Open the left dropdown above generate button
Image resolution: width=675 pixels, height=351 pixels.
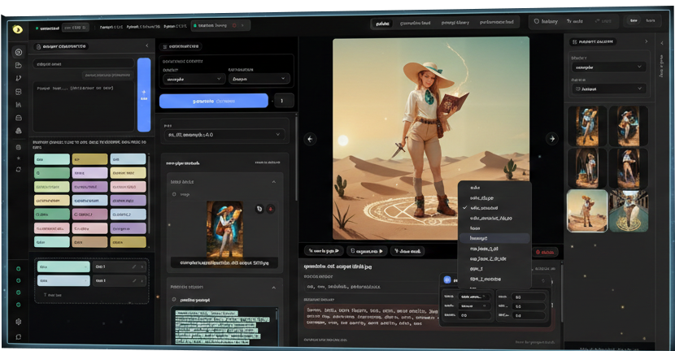click(x=194, y=79)
